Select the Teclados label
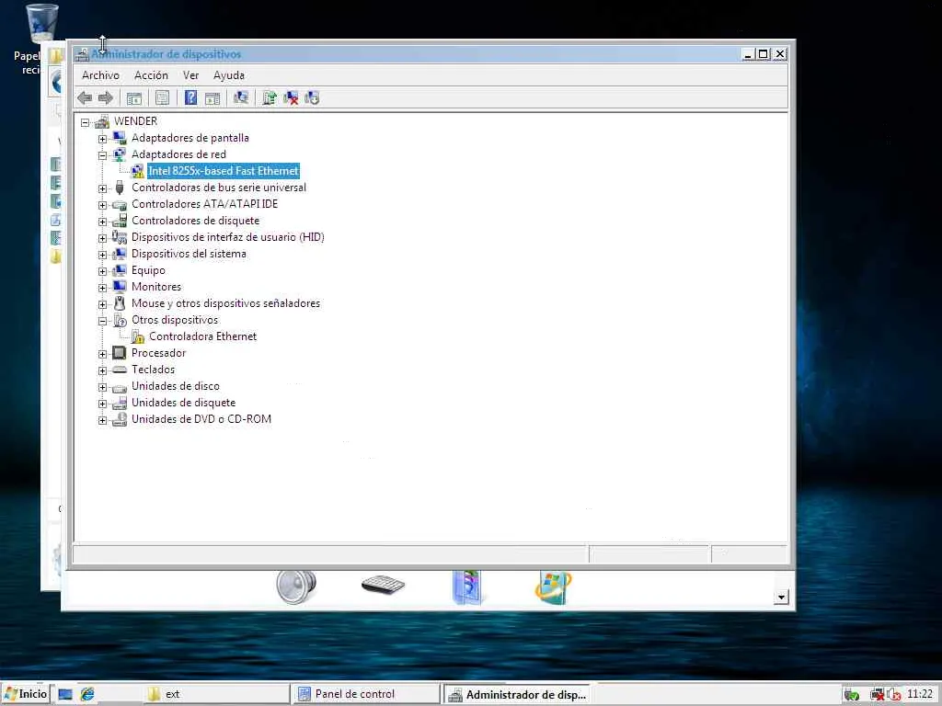The width and height of the screenshot is (942, 706). 154,370
